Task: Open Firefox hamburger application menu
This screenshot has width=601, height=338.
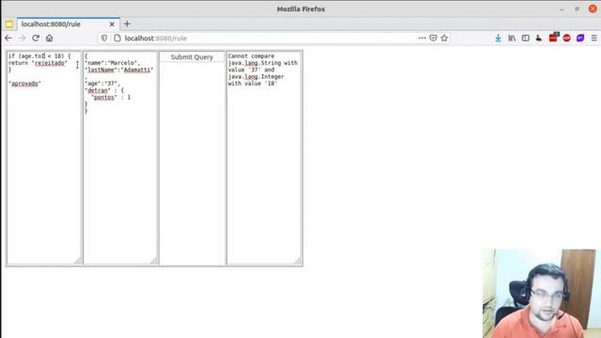Action: click(594, 38)
